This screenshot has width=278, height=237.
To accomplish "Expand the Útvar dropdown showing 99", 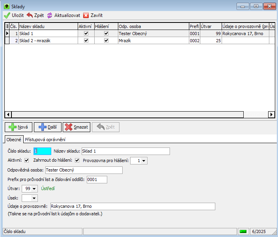I will [x=34, y=189].
